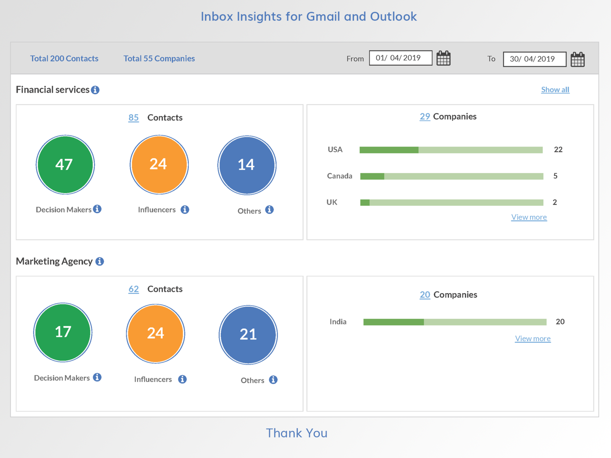611x458 pixels.
Task: Click the green 47 Decision Makers circle
Action: point(65,164)
